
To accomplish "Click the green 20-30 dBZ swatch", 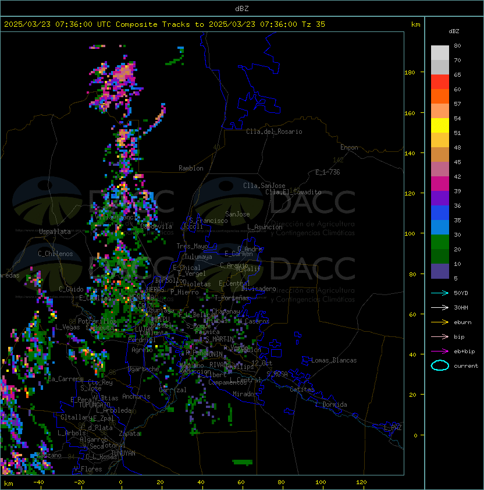I will [440, 242].
